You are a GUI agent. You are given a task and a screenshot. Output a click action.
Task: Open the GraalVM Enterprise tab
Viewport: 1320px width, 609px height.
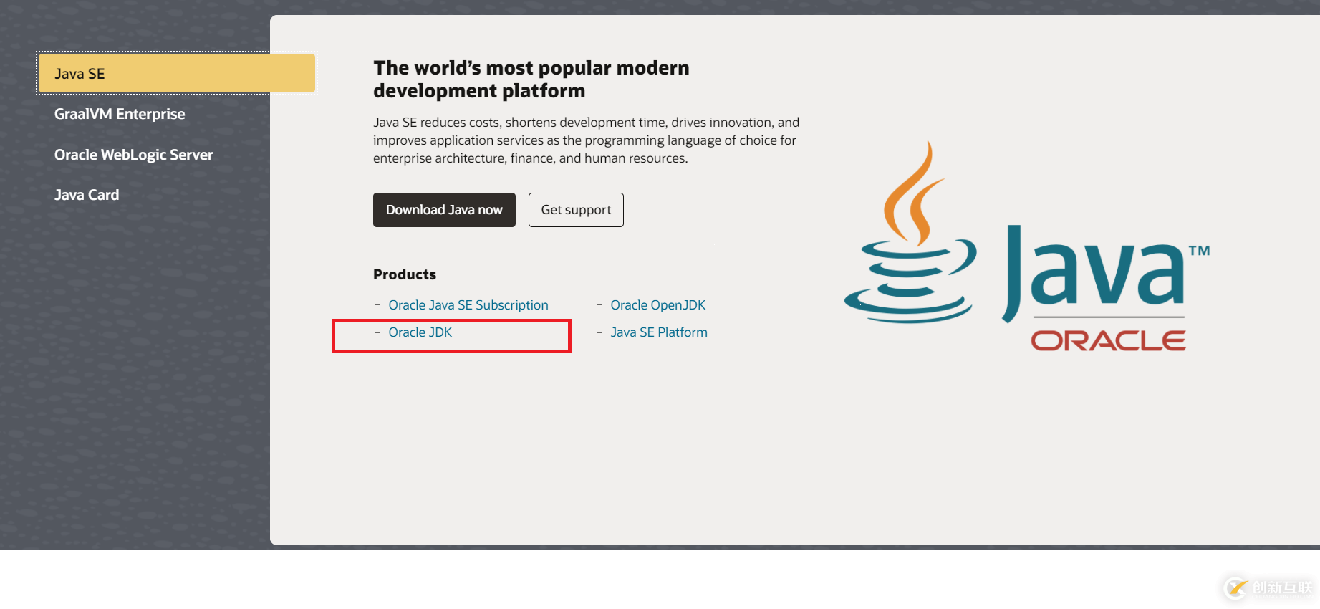tap(120, 114)
